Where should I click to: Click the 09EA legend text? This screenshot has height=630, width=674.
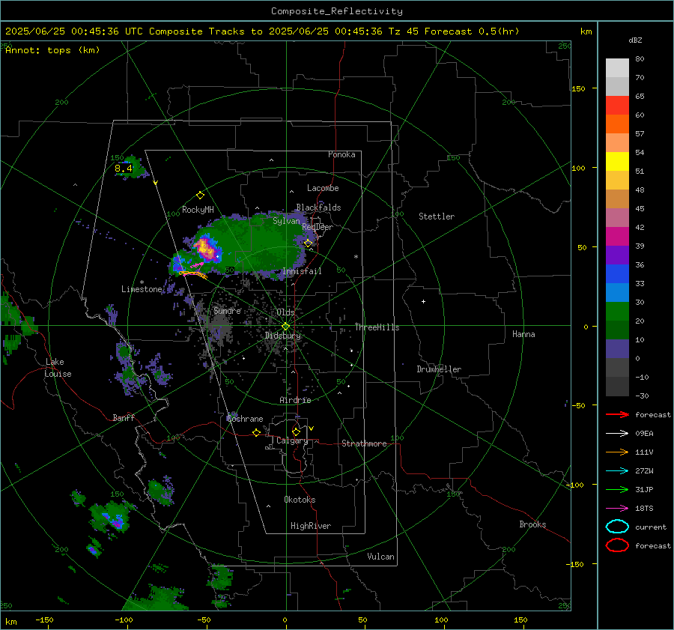[x=644, y=434]
